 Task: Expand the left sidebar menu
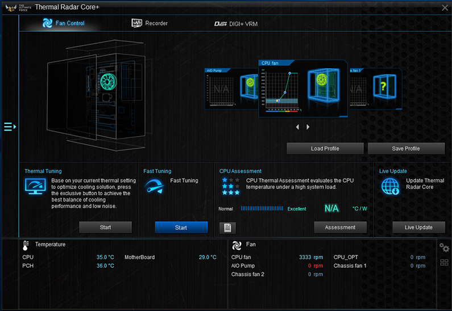tap(9, 127)
